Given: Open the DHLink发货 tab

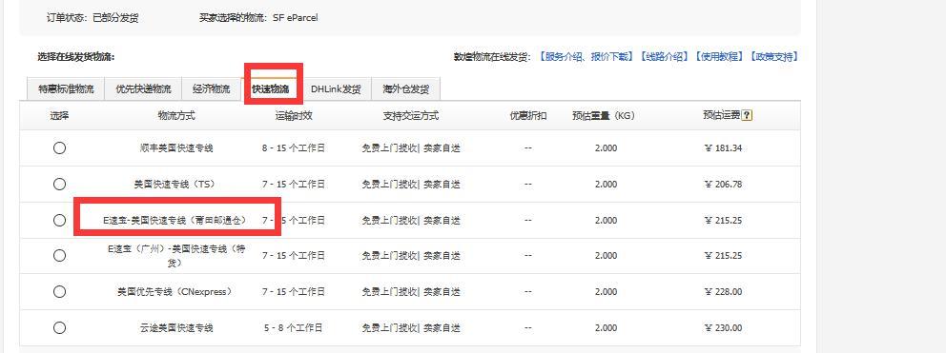Looking at the screenshot, I should click(336, 89).
